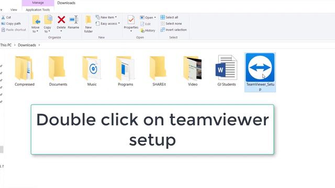Click the Rename icon

(x=73, y=20)
